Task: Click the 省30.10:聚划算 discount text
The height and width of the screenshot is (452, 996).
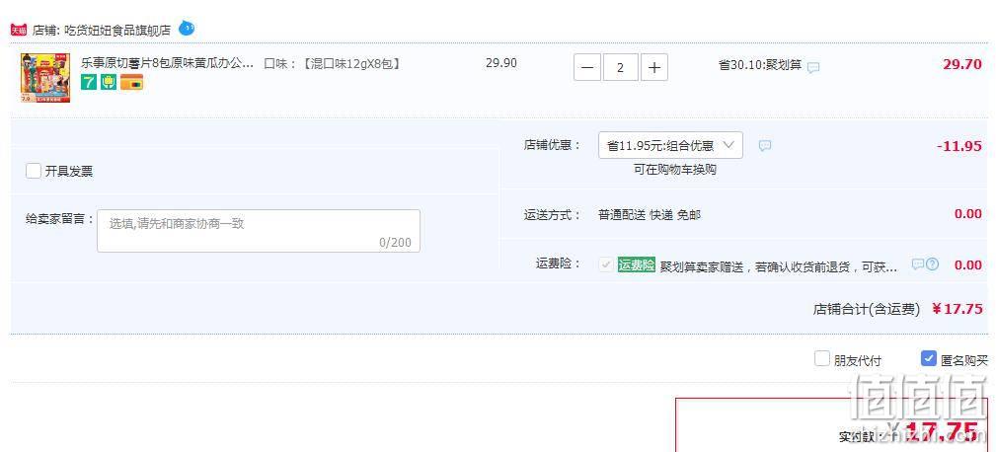Action: click(x=760, y=65)
